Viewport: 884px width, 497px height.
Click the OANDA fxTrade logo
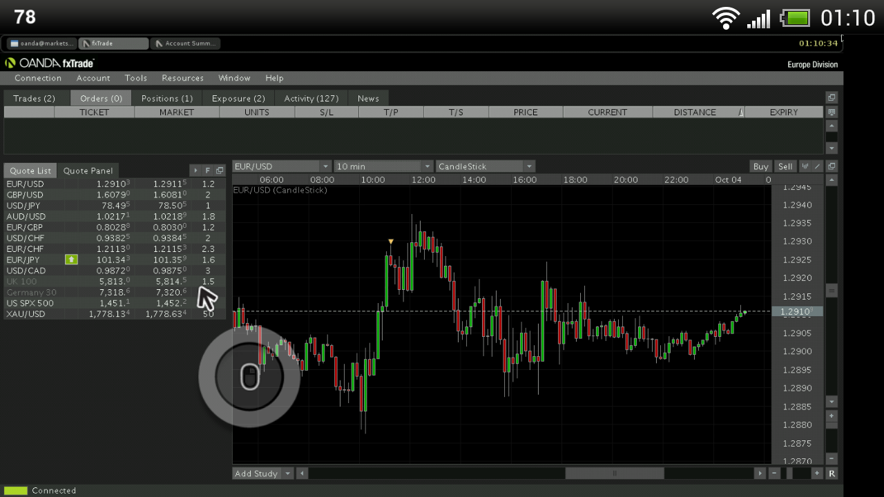(x=50, y=63)
